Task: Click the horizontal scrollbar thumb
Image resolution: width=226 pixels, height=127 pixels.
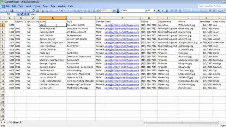Action: [182, 122]
